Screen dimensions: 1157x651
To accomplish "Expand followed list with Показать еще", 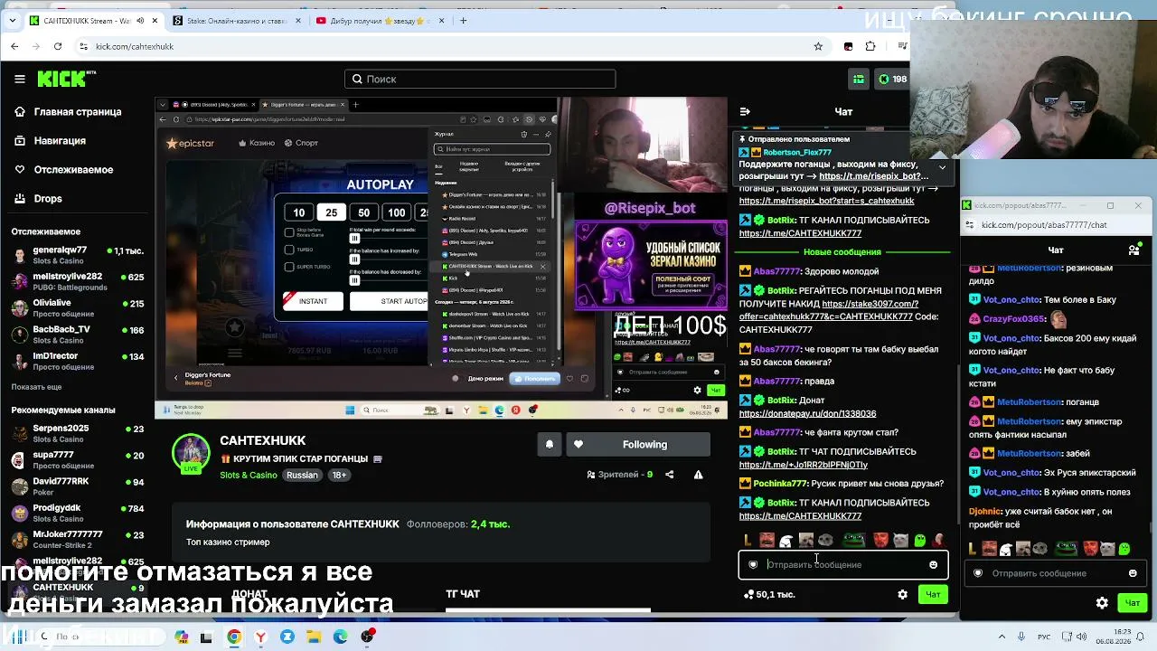I will coord(36,387).
